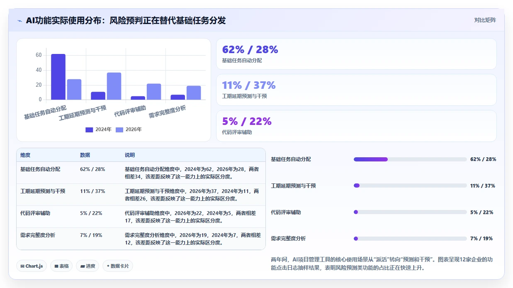The height and width of the screenshot is (288, 513).
Task: Click the 代码评审辅助 progress bar
Action: coord(410,212)
